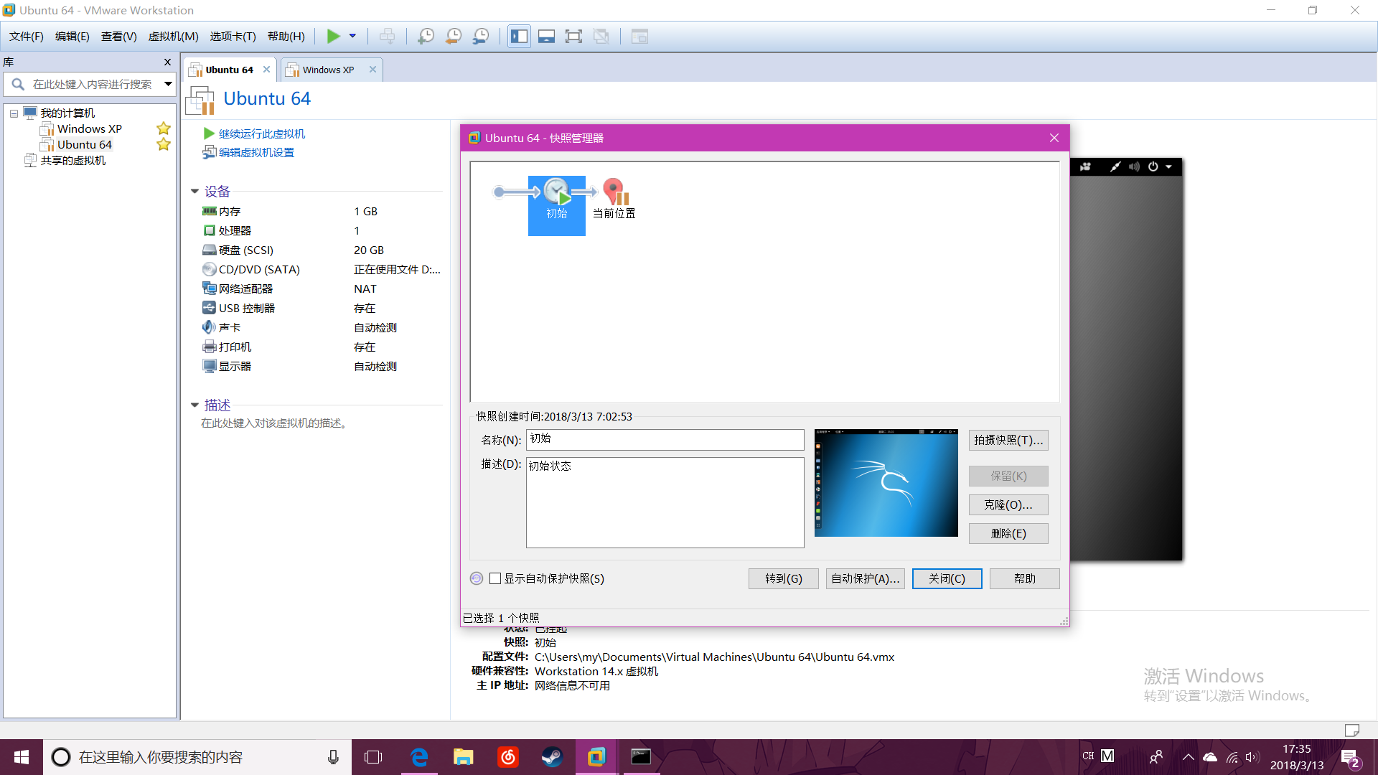The height and width of the screenshot is (775, 1378).
Task: Select the 当前位置 marker in snapshot tree
Action: [614, 199]
